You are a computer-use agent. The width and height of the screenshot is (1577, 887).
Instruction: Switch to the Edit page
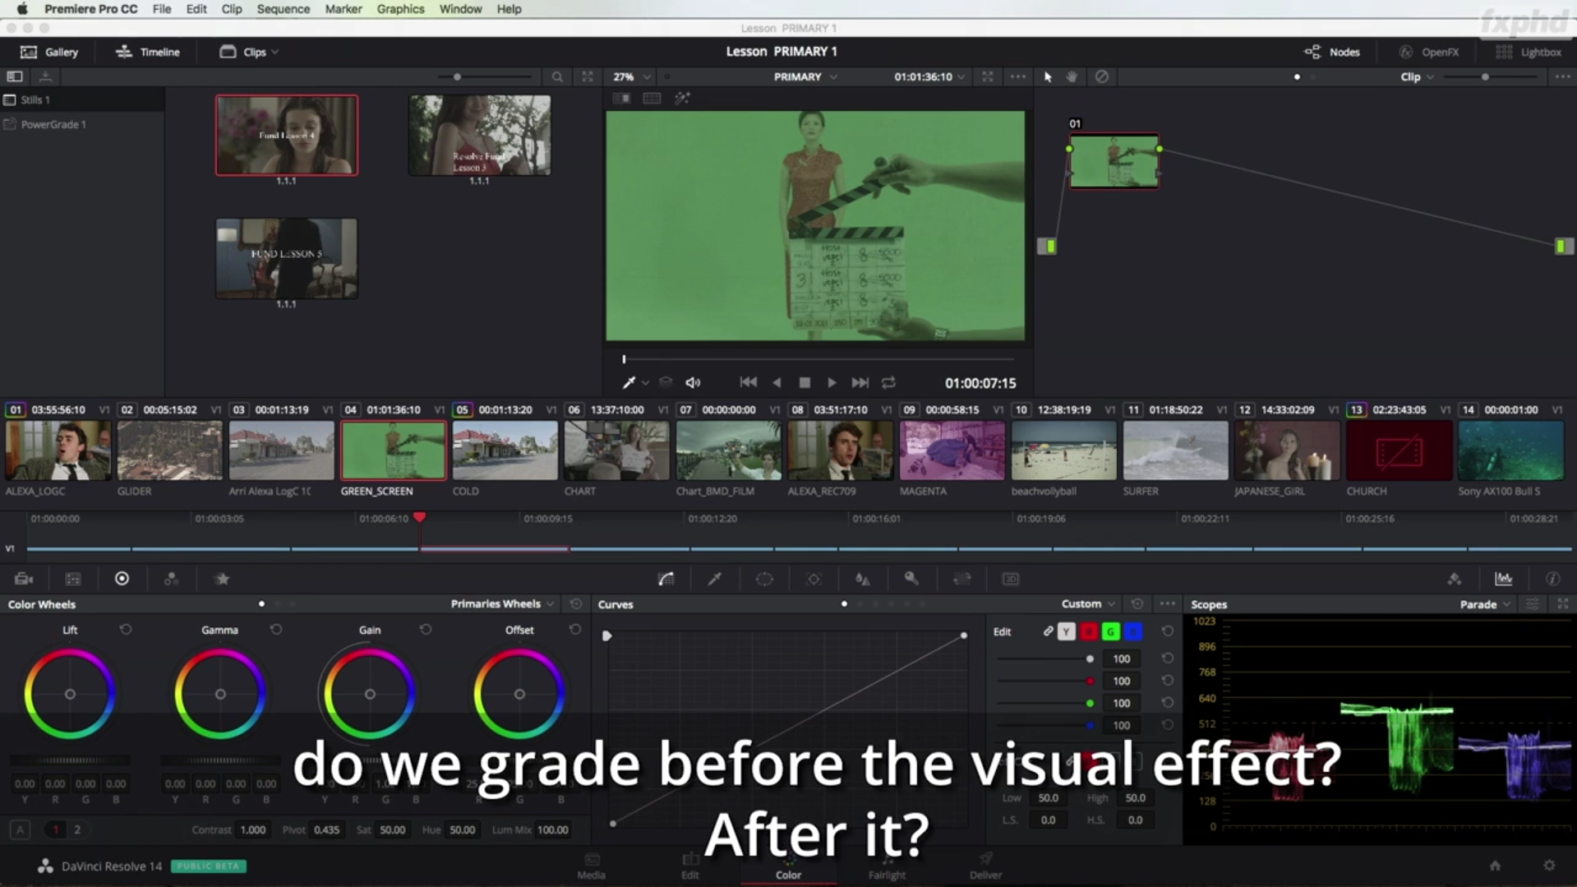click(x=689, y=869)
